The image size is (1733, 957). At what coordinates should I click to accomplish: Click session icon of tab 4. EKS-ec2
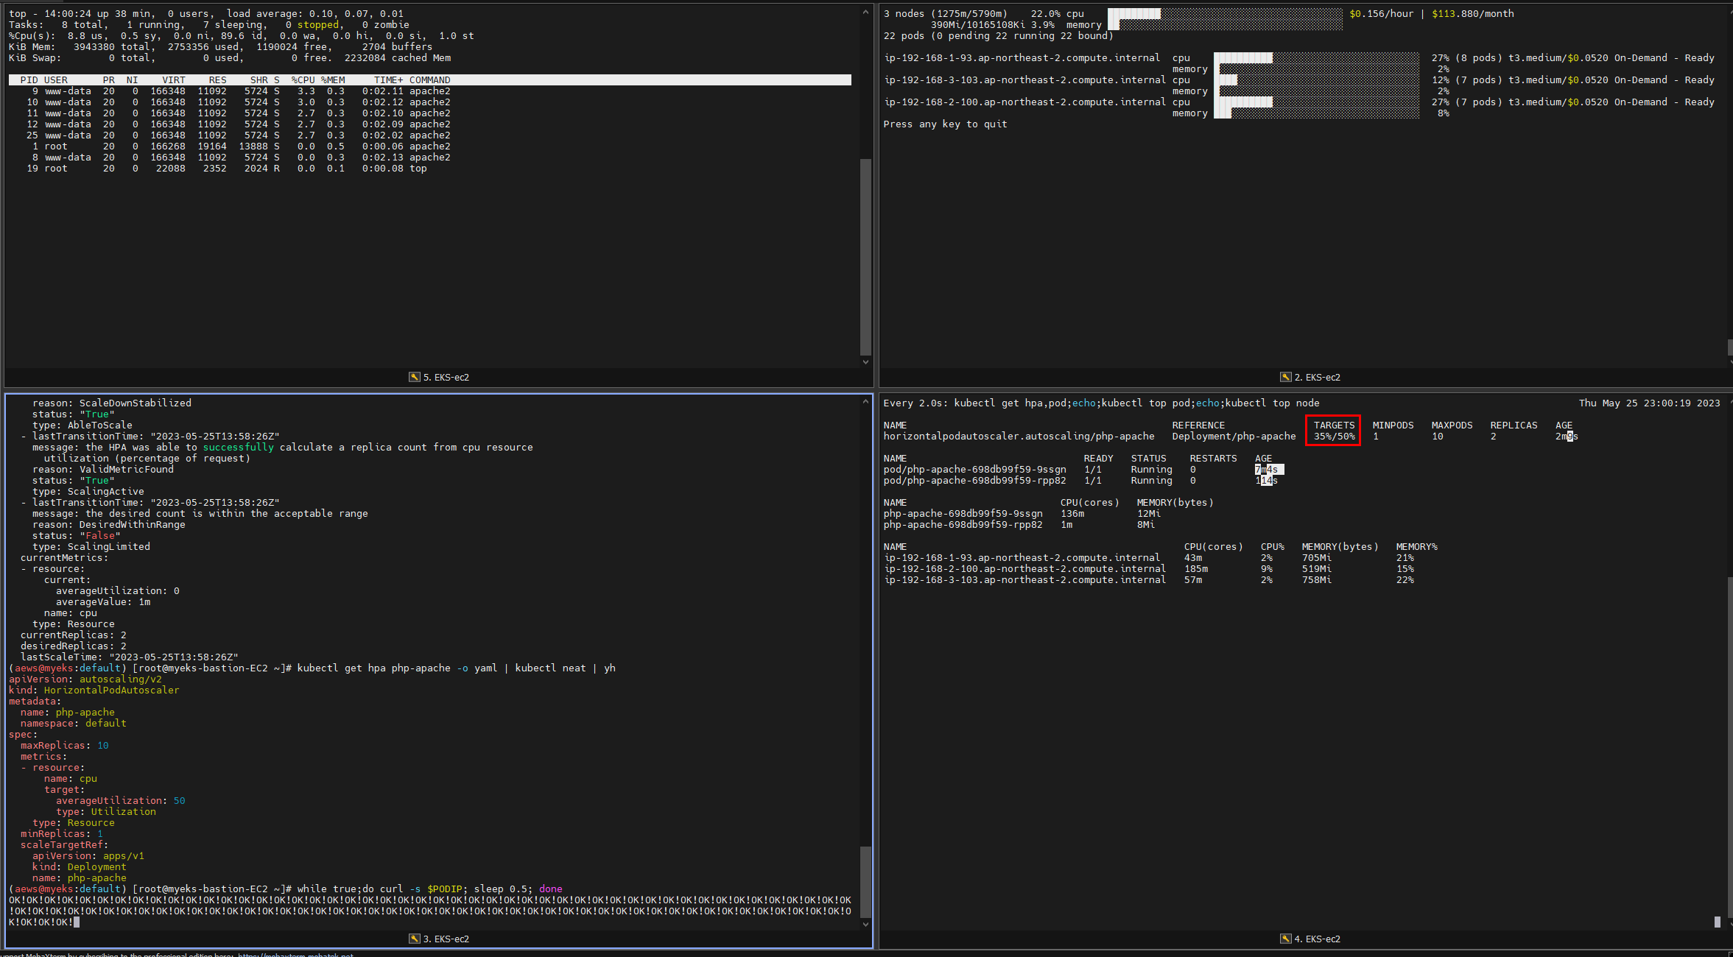pyautogui.click(x=1286, y=939)
